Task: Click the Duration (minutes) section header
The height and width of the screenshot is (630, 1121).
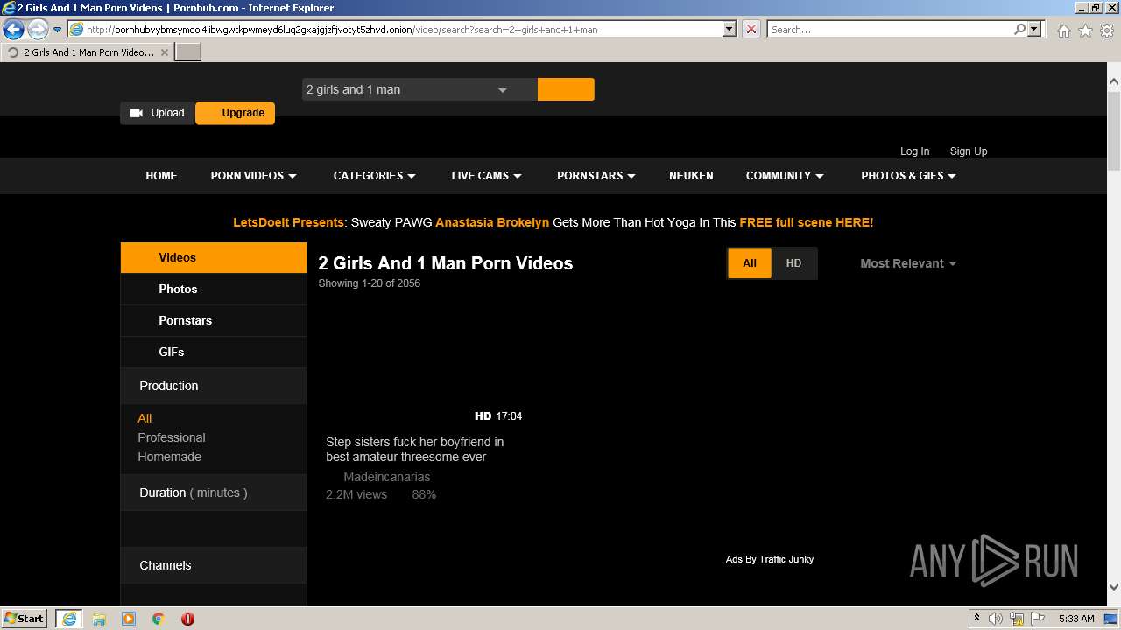Action: click(x=214, y=493)
